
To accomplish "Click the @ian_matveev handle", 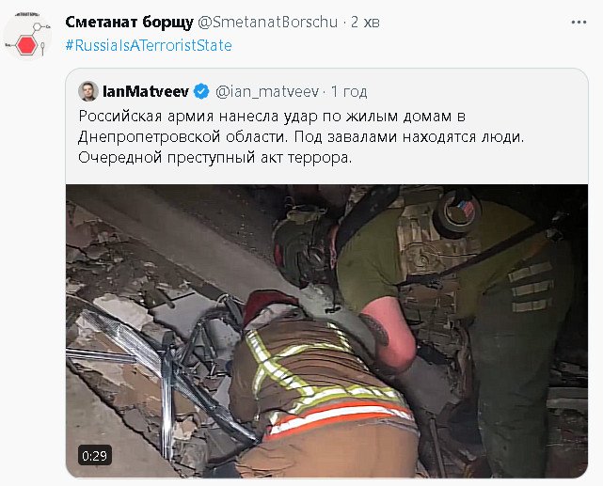I will pos(267,92).
